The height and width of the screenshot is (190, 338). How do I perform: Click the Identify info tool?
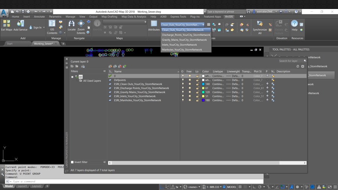(x=97, y=26)
